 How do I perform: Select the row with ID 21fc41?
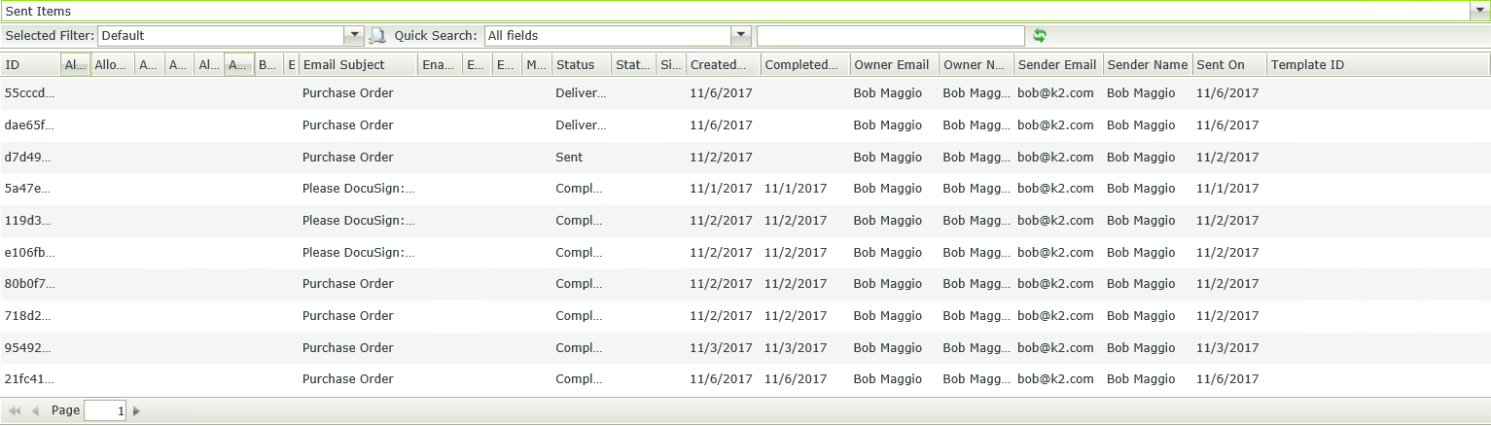[30, 379]
